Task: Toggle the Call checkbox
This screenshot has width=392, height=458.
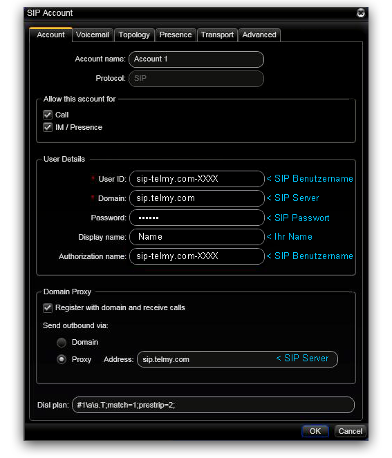Action: pos(48,115)
